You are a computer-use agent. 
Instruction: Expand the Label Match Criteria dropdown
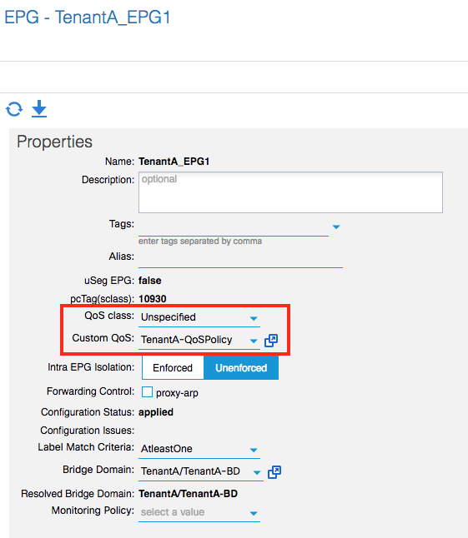[254, 450]
